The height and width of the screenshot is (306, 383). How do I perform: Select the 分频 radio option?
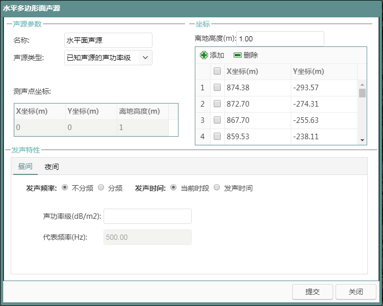pyautogui.click(x=101, y=188)
